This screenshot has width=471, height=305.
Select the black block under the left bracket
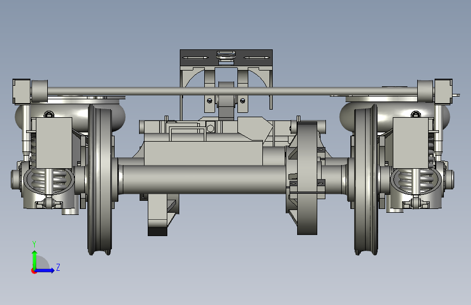click(158, 231)
